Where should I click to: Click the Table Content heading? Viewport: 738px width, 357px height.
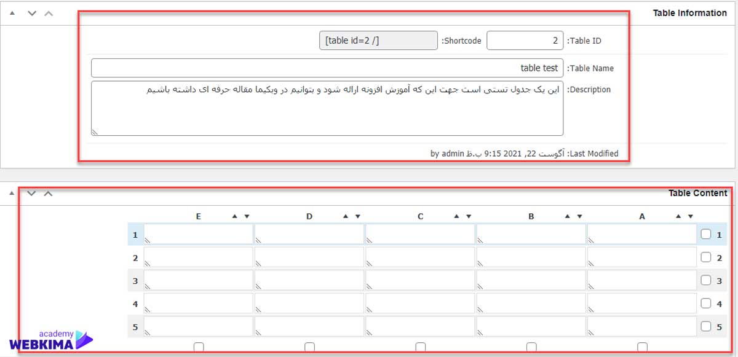pos(698,194)
